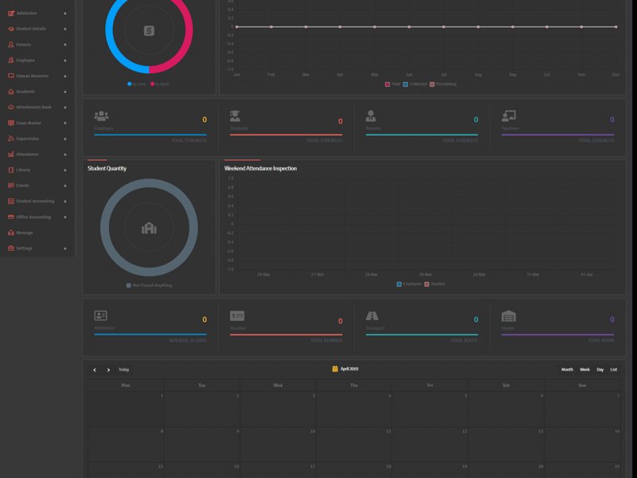Image resolution: width=637 pixels, height=478 pixels.
Task: Click the school icon inside Student Quantity donut
Action: 149,228
